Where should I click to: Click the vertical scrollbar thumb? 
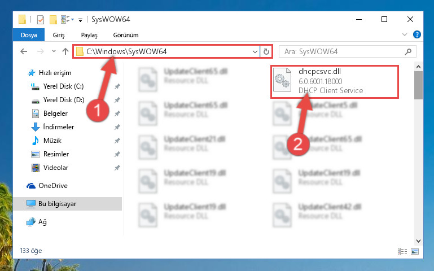point(418,85)
